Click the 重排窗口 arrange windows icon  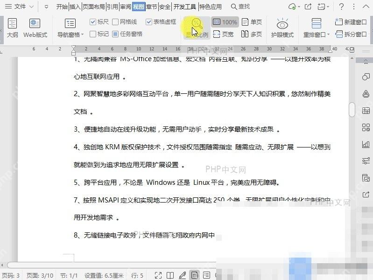click(317, 24)
